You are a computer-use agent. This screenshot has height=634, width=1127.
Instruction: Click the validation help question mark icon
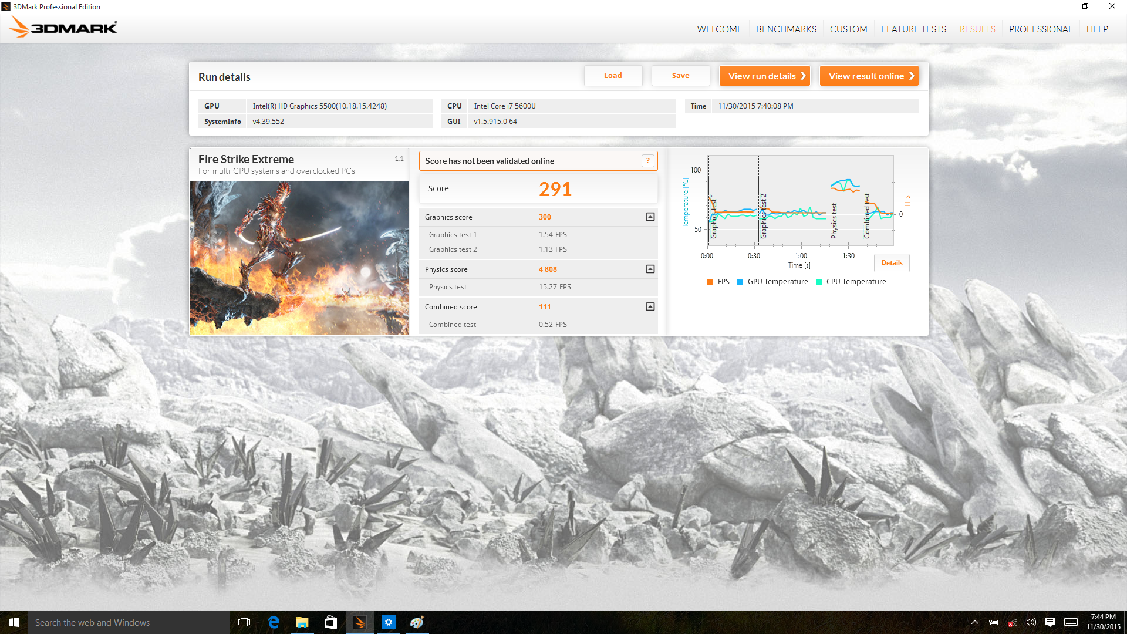(647, 161)
